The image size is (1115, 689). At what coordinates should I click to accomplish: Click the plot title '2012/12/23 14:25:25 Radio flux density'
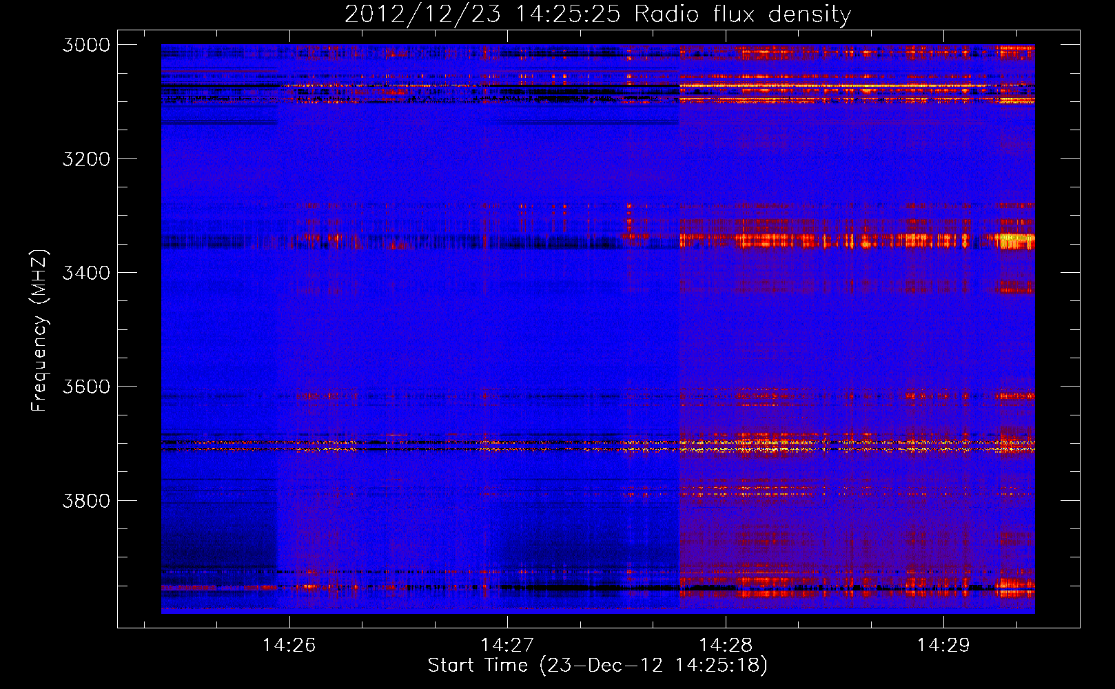(597, 14)
